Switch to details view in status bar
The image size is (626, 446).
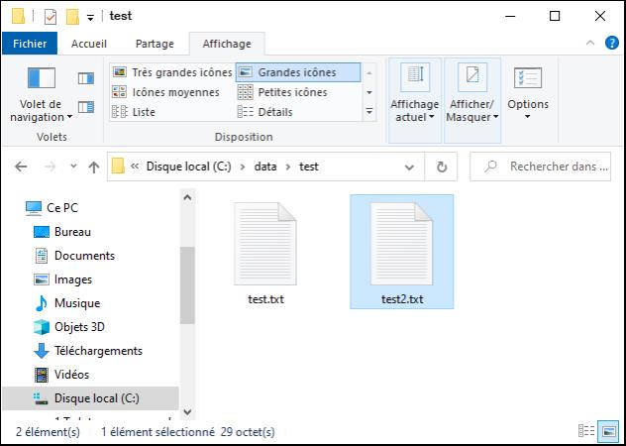(x=584, y=432)
